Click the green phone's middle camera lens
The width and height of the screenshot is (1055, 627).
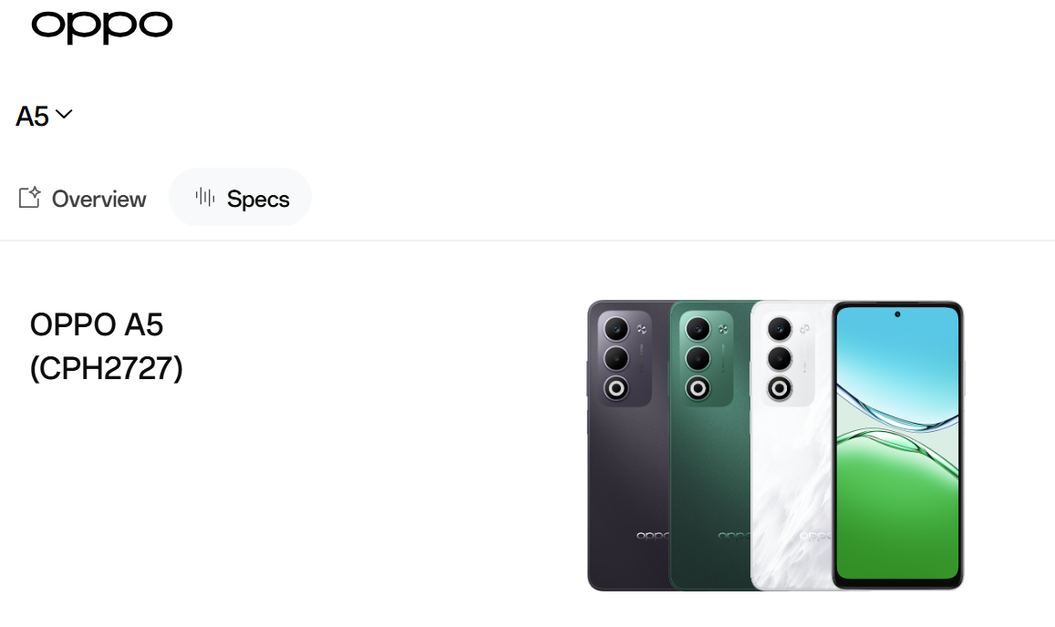point(698,358)
